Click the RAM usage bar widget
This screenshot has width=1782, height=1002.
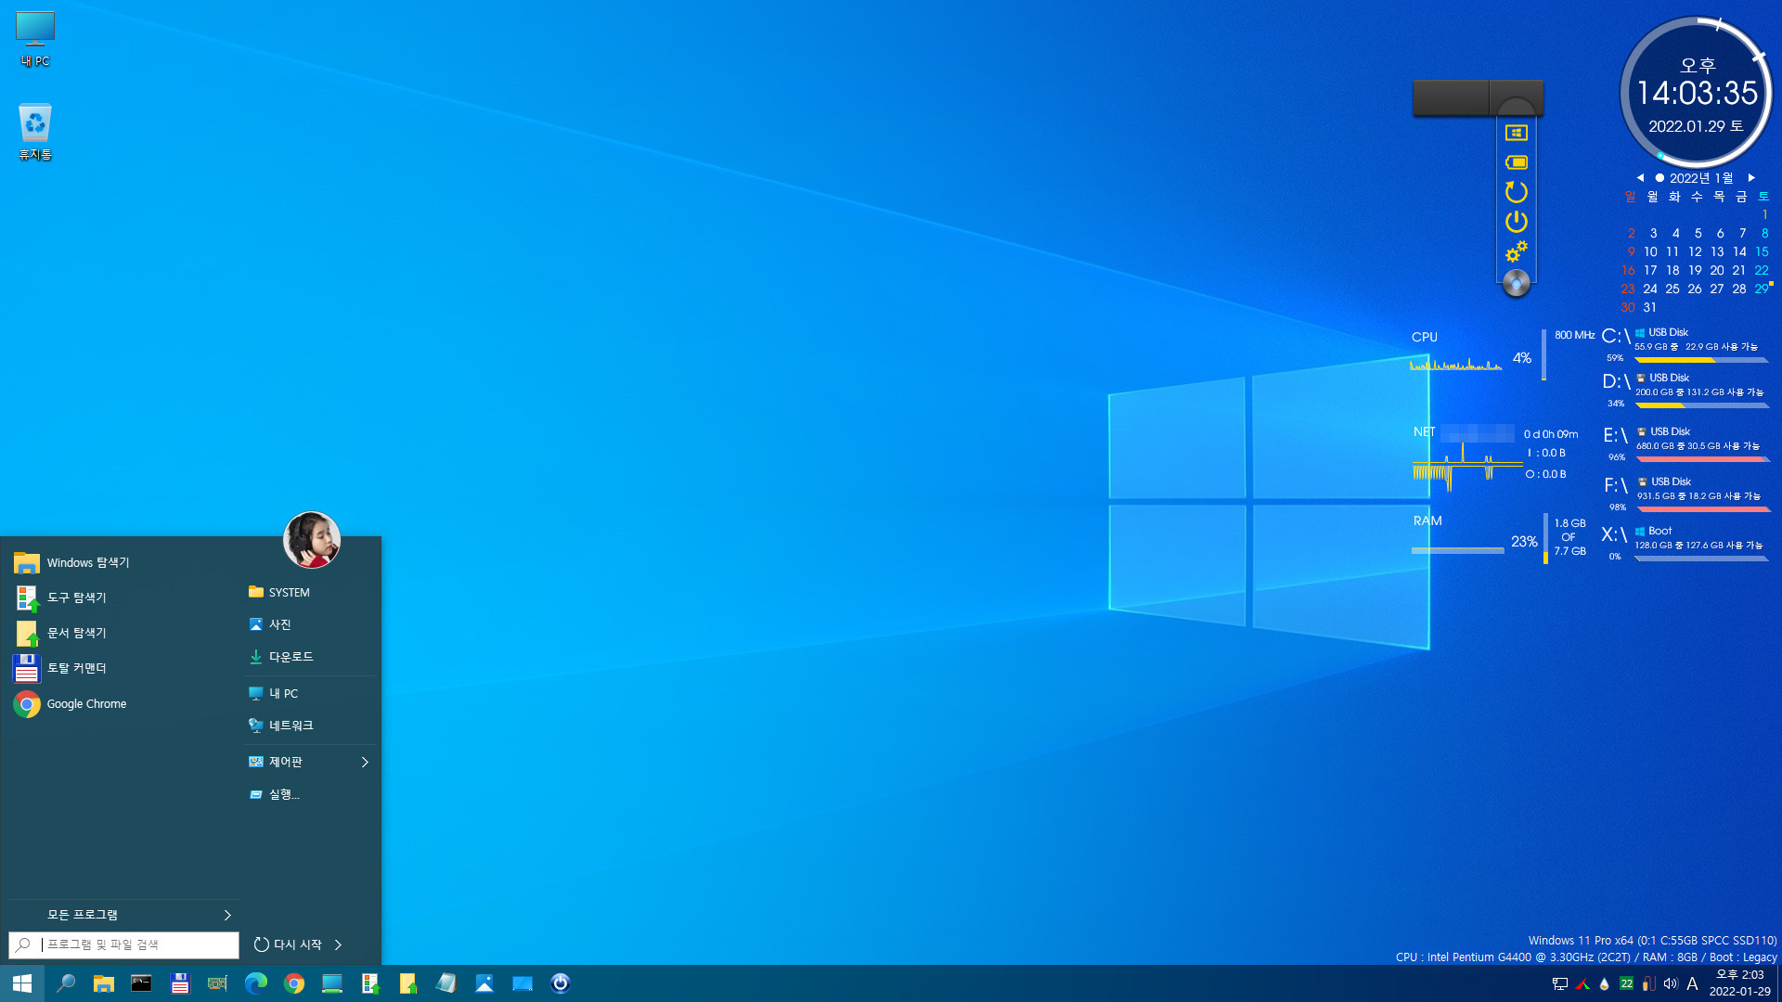[x=1457, y=550]
